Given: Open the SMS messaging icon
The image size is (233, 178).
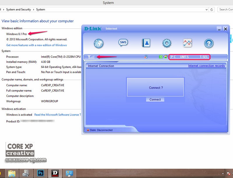Looking at the screenshot, I should (123, 42).
